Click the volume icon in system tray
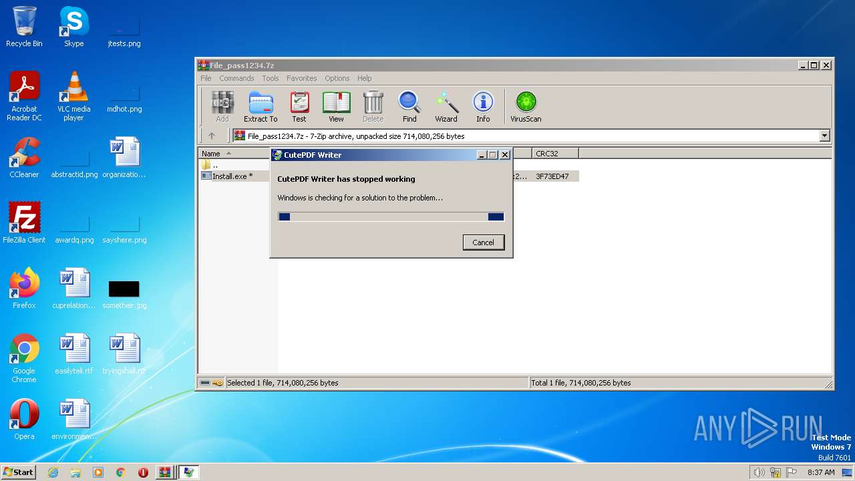Viewport: 855px width, 481px height. point(759,472)
